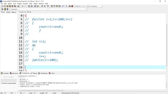Viewport: 168px width, 94px height.
Task: Click the Output Filename line in compile log
Action: (x=48, y=83)
